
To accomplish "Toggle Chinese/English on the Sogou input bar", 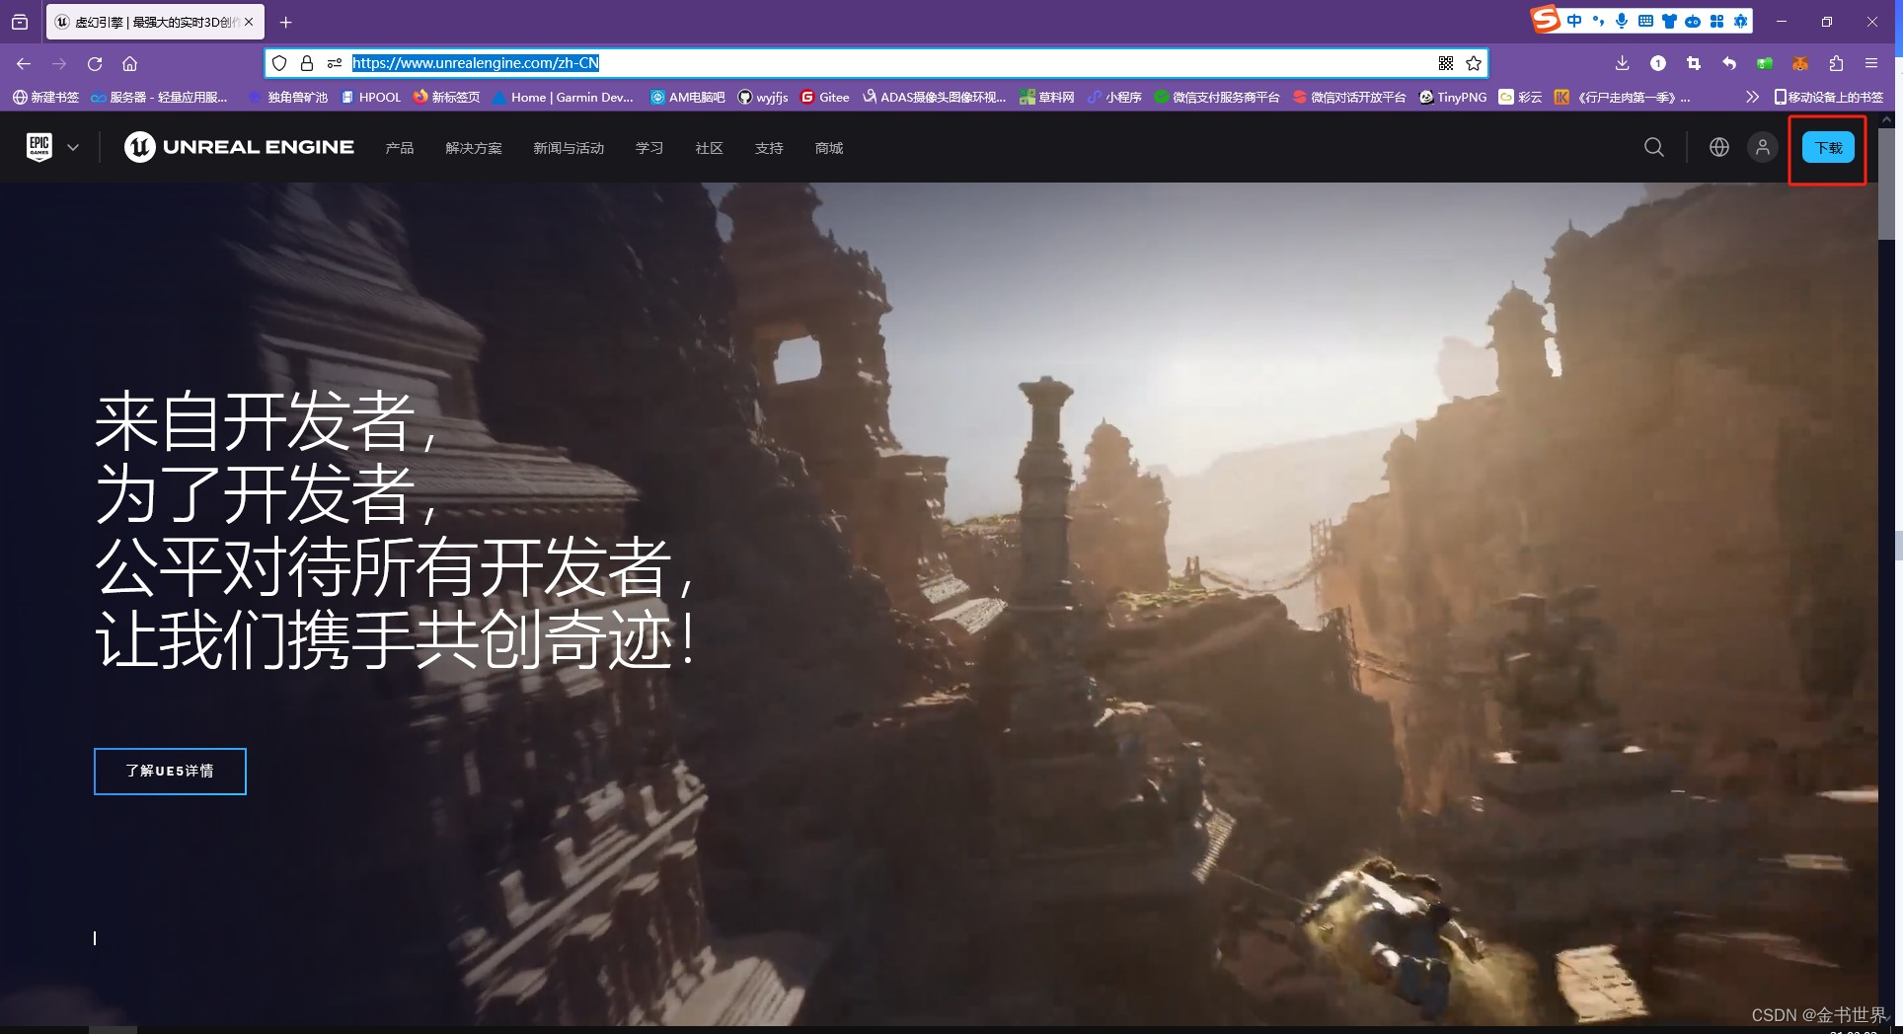I will pos(1574,20).
